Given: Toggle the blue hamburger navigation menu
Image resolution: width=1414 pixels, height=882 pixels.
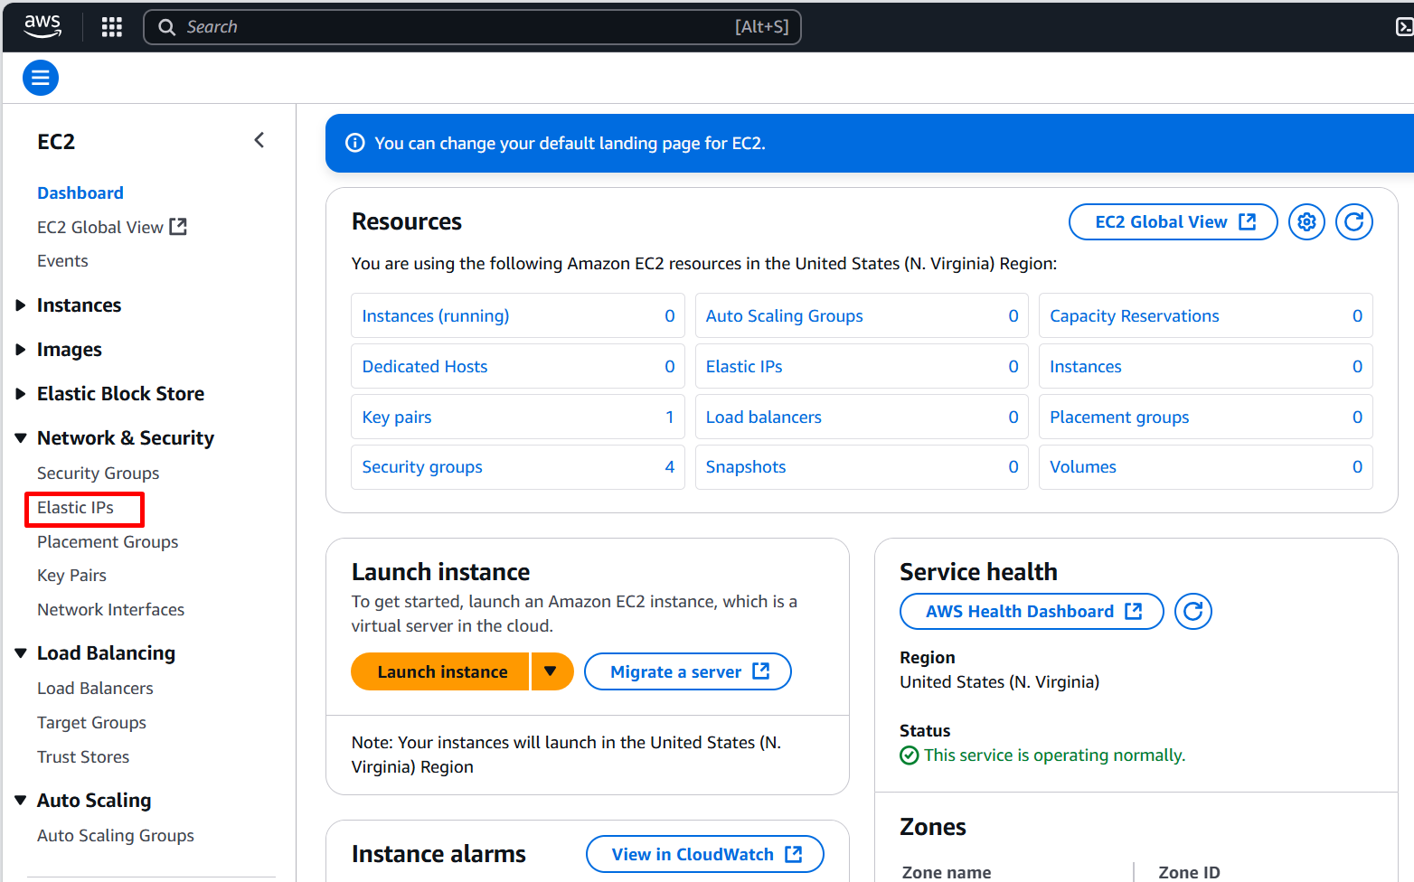Looking at the screenshot, I should tap(41, 78).
